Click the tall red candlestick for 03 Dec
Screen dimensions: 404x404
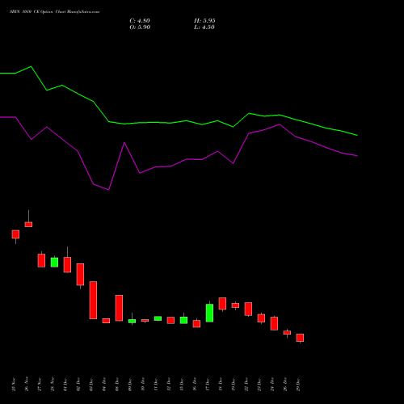93,301
